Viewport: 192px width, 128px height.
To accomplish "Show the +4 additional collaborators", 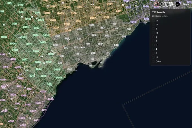I will 178,4.
